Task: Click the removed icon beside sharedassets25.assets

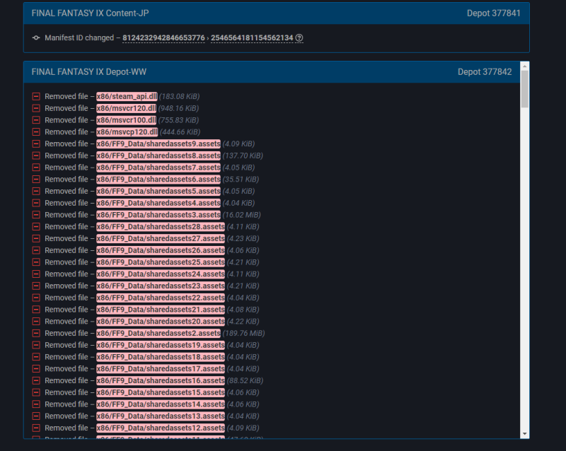Action: (36, 262)
